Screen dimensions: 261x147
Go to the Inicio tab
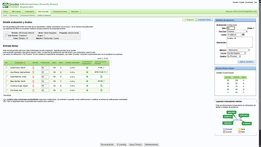click(6, 11)
